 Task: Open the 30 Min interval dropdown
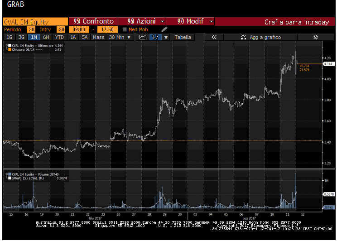pos(120,37)
